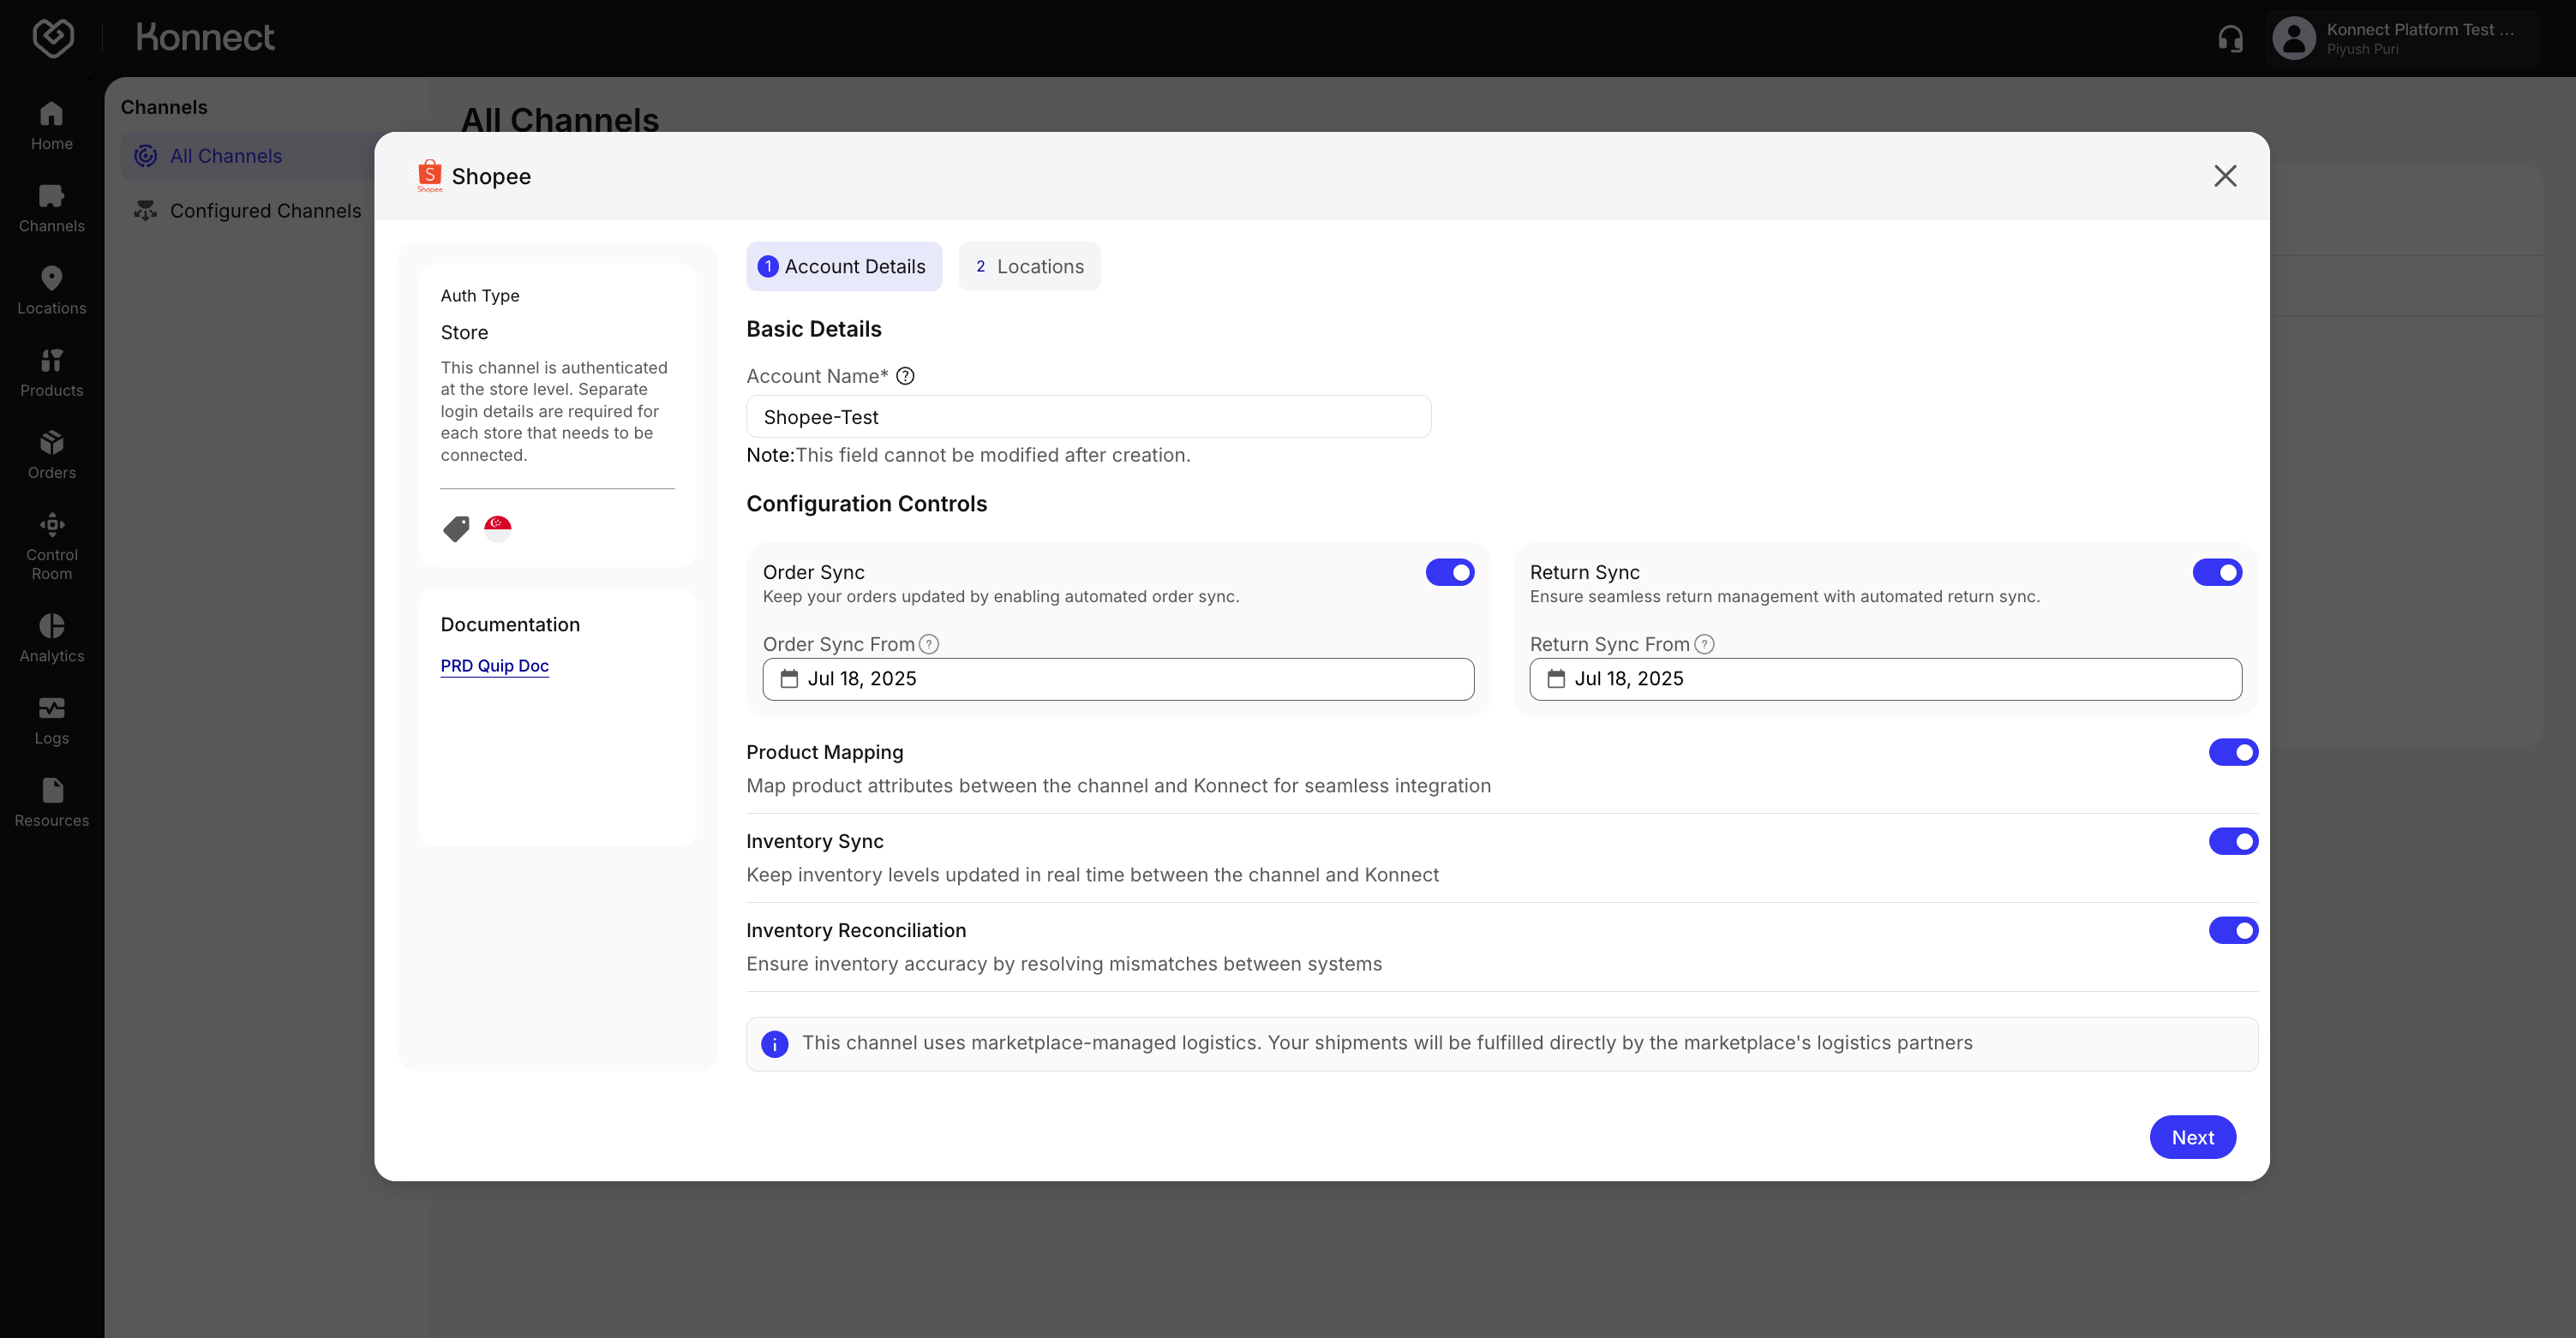Click the marketplace-managed logistics notice text
The height and width of the screenshot is (1338, 2576).
click(1387, 1043)
